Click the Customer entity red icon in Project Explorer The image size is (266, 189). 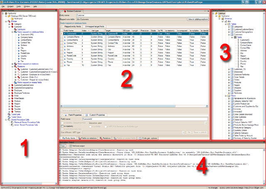[12, 27]
